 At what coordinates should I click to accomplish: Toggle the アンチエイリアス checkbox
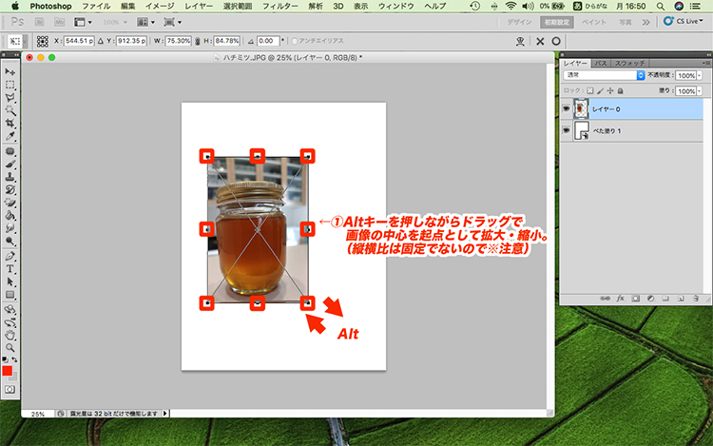[x=295, y=41]
